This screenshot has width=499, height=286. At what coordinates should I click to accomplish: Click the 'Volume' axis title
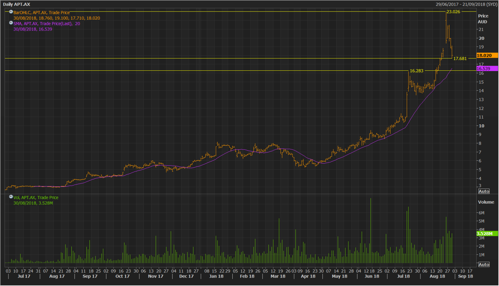point(486,202)
